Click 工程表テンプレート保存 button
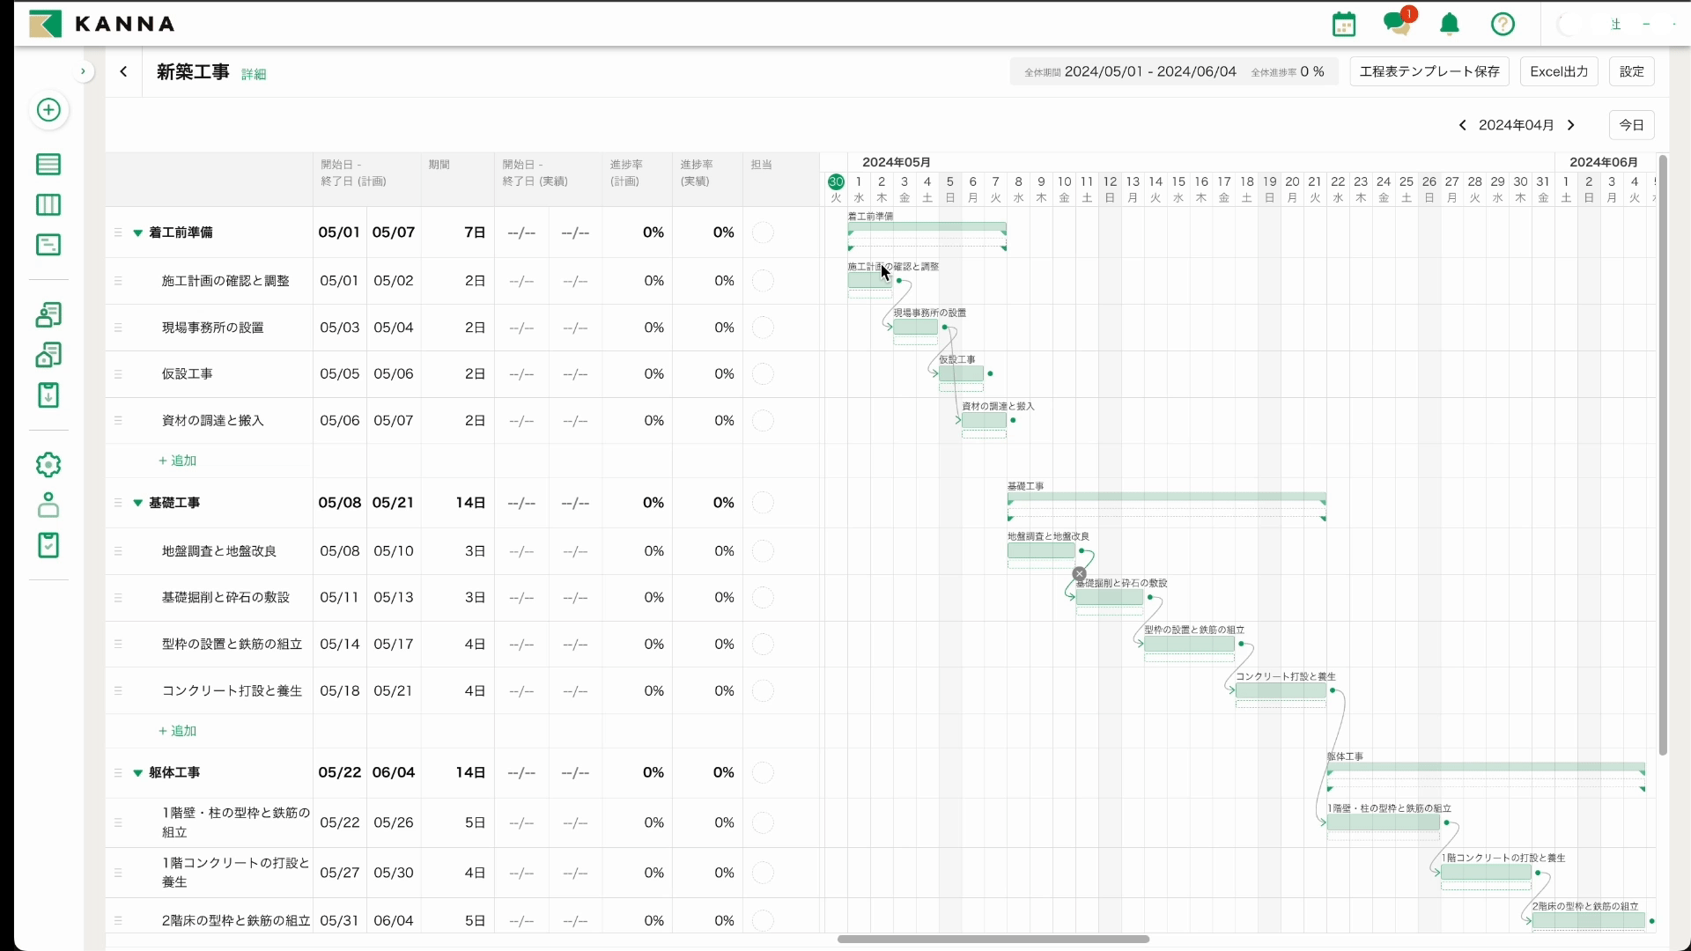Image resolution: width=1691 pixels, height=951 pixels. point(1429,71)
